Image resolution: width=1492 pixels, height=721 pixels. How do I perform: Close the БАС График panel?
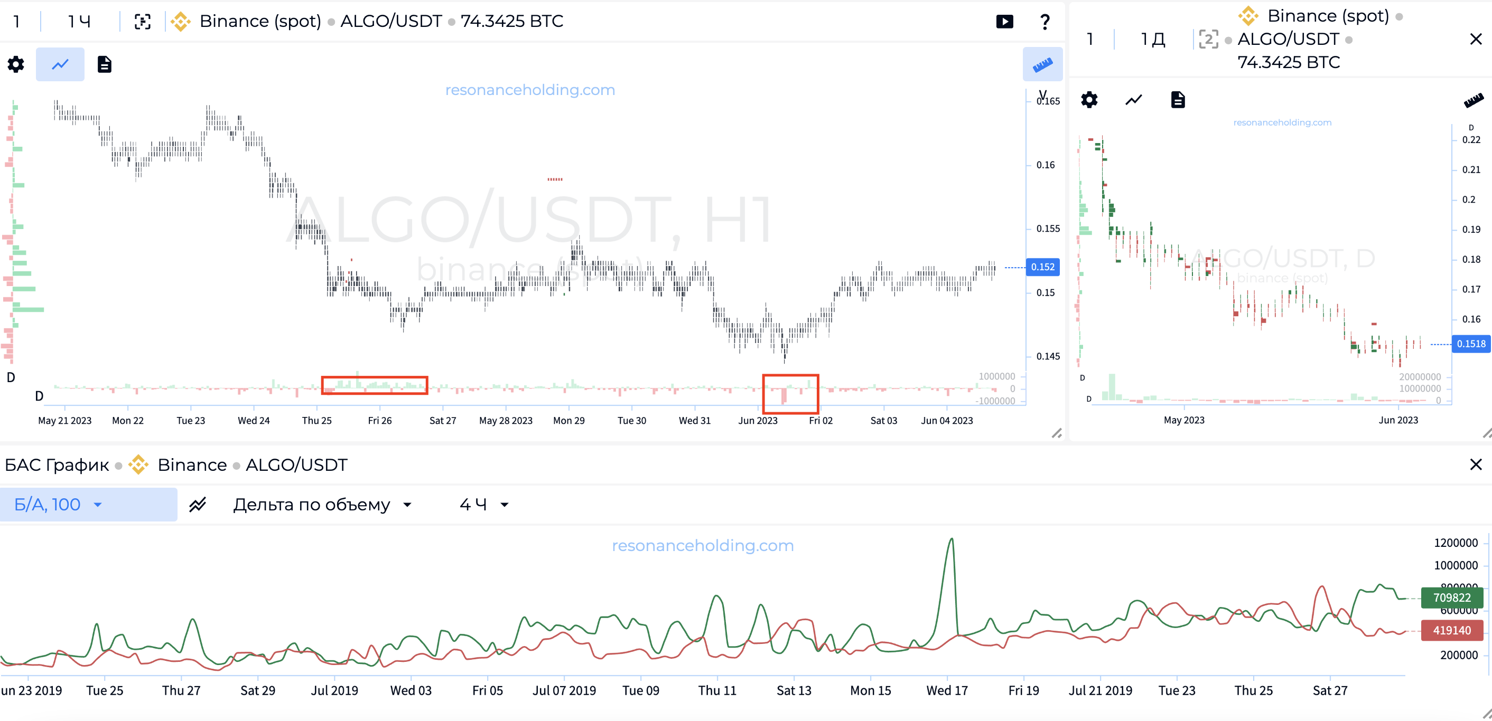pos(1475,464)
